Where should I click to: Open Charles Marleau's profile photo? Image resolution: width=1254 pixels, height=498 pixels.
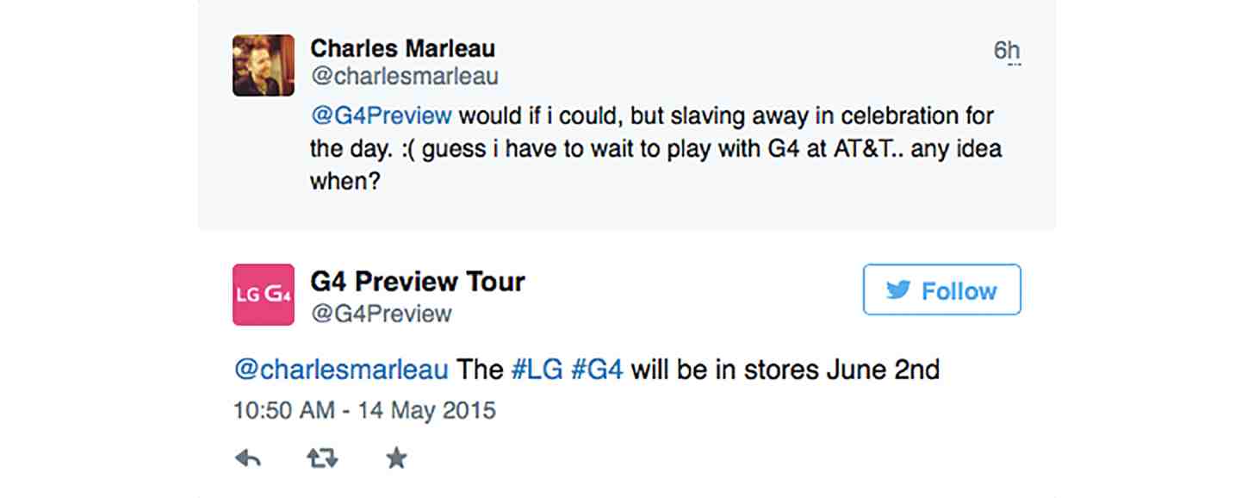click(x=264, y=65)
